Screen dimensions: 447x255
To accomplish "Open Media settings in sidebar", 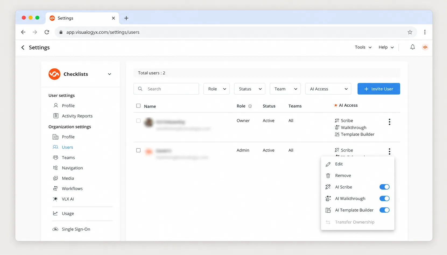I will (68, 178).
